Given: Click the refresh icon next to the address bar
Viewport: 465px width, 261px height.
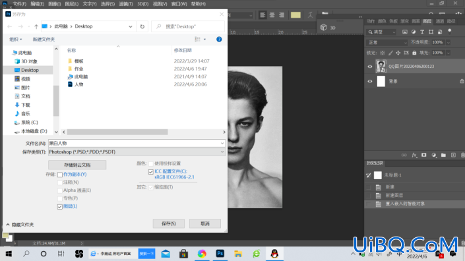Looking at the screenshot, I should (x=142, y=26).
